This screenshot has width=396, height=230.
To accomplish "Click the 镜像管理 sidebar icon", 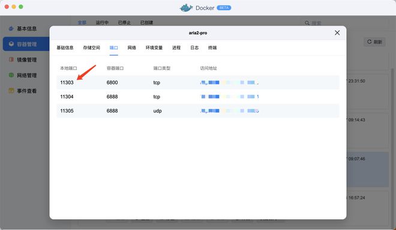I will (11, 59).
